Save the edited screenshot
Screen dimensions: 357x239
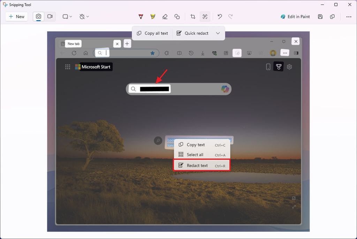point(320,16)
